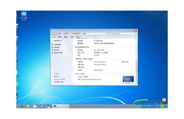Open the cloud app taskbar icon
This screenshot has width=184, height=119.
[48, 106]
